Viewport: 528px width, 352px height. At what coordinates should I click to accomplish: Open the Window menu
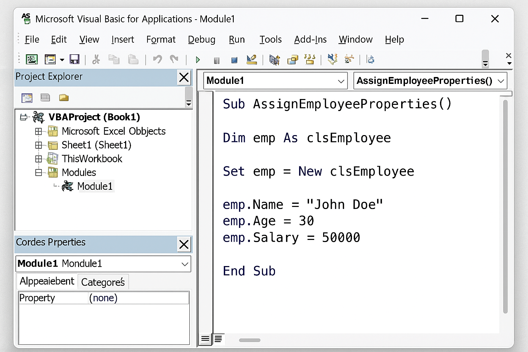coord(355,40)
